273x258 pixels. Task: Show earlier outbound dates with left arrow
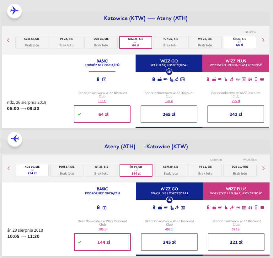pos(8,40)
